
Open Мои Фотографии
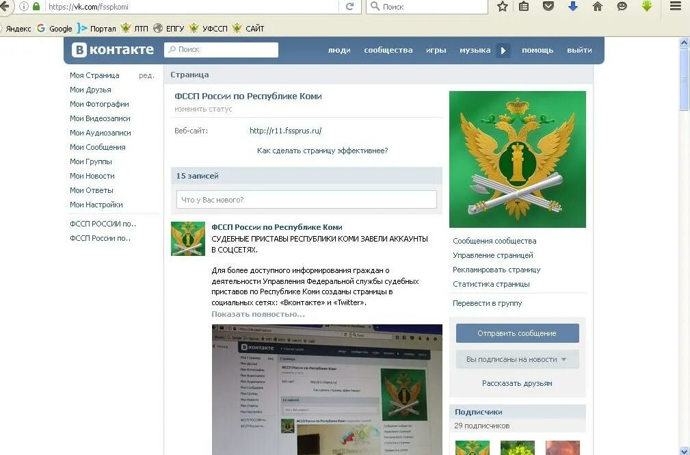pyautogui.click(x=99, y=104)
